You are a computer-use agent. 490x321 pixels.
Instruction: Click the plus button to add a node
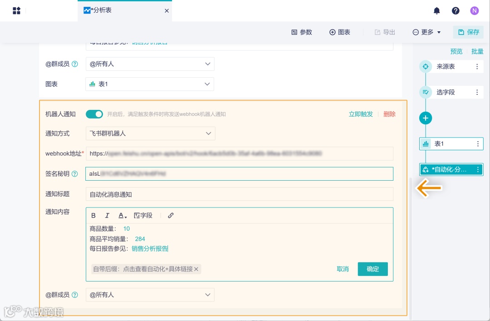point(426,118)
